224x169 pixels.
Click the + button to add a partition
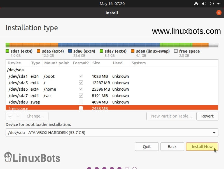[10, 116]
